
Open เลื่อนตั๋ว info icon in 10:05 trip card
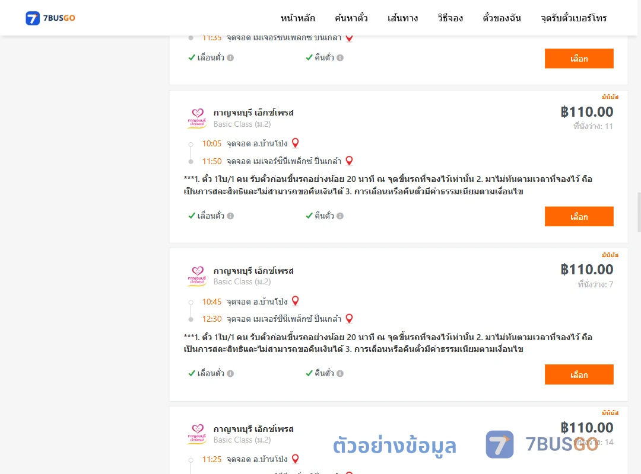[x=230, y=216]
